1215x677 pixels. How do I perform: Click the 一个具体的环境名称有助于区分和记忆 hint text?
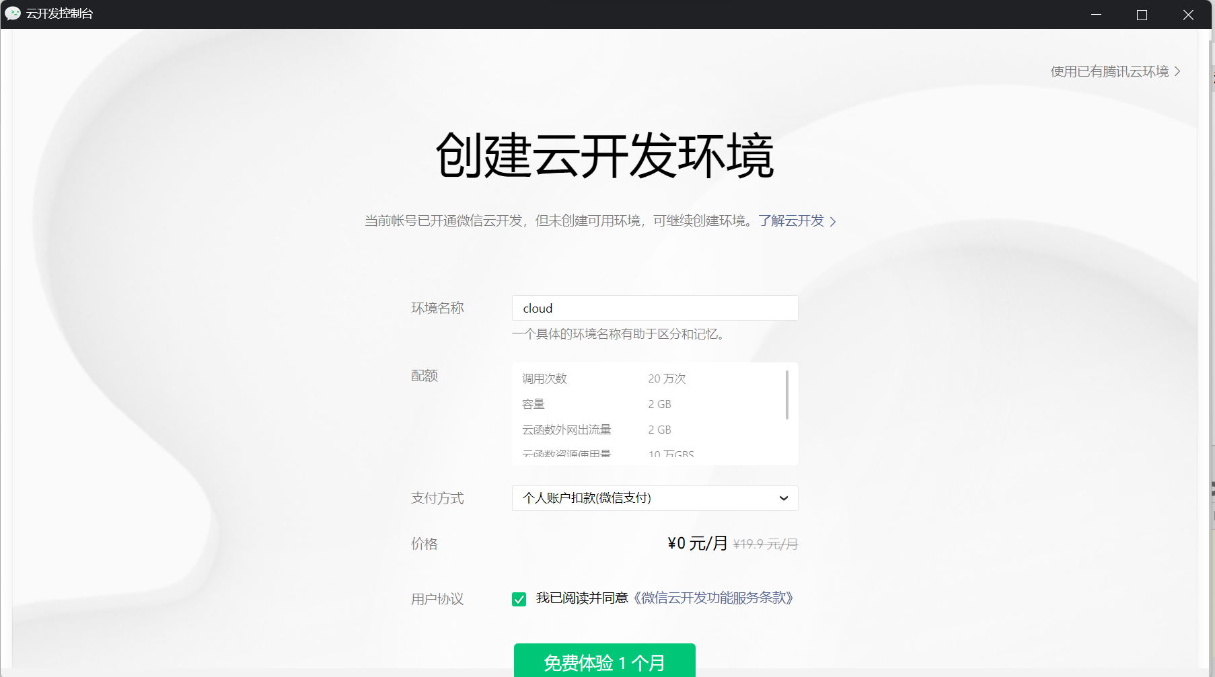click(x=620, y=334)
